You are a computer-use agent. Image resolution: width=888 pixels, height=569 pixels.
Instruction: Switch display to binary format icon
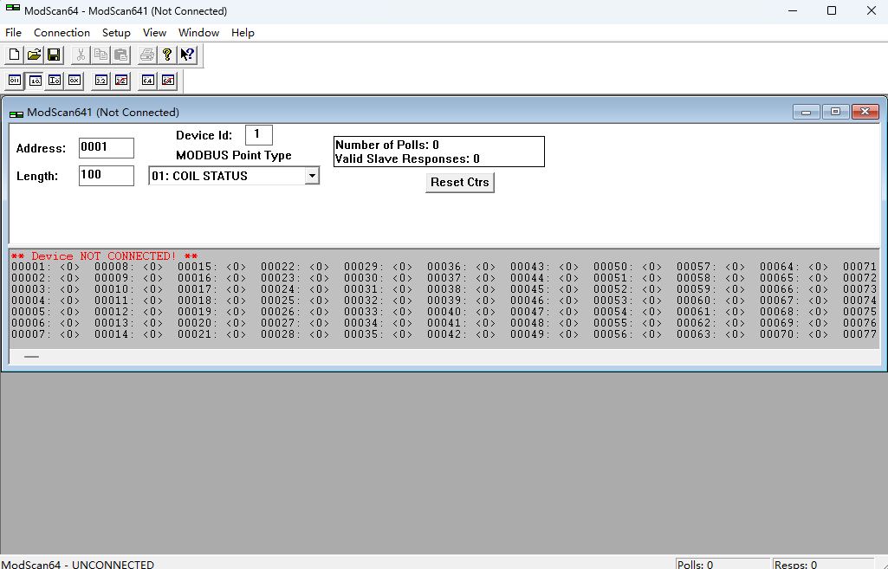click(15, 81)
